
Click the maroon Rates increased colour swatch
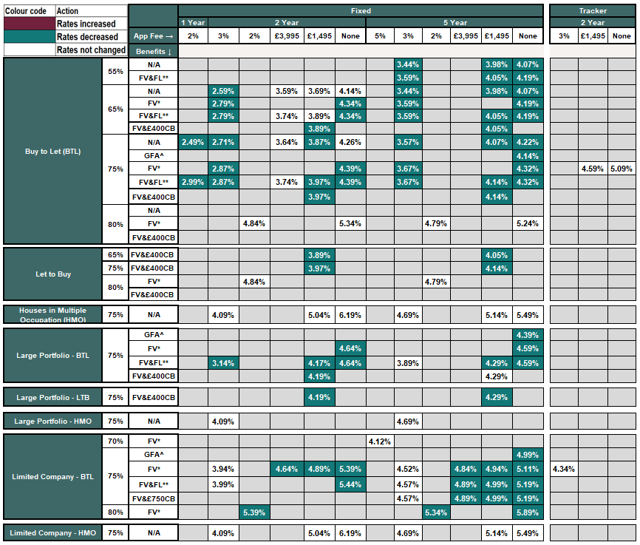pos(29,24)
